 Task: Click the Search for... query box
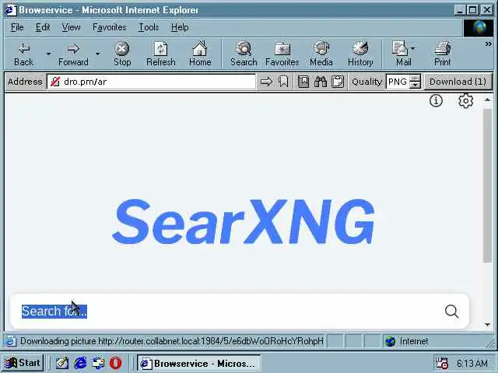229,311
